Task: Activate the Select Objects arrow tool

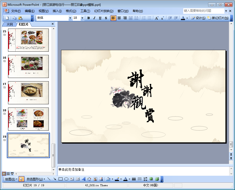Action: pyautogui.click(x=21, y=179)
